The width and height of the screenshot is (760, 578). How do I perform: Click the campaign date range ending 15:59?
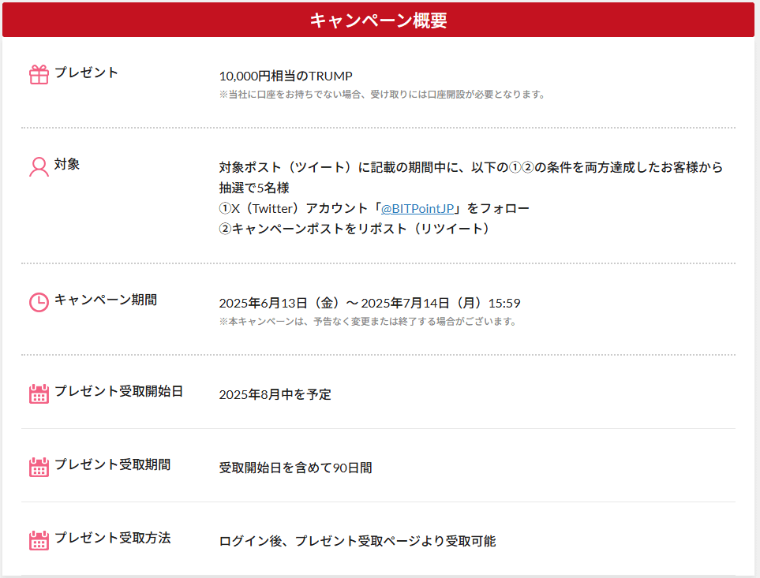pyautogui.click(x=369, y=304)
